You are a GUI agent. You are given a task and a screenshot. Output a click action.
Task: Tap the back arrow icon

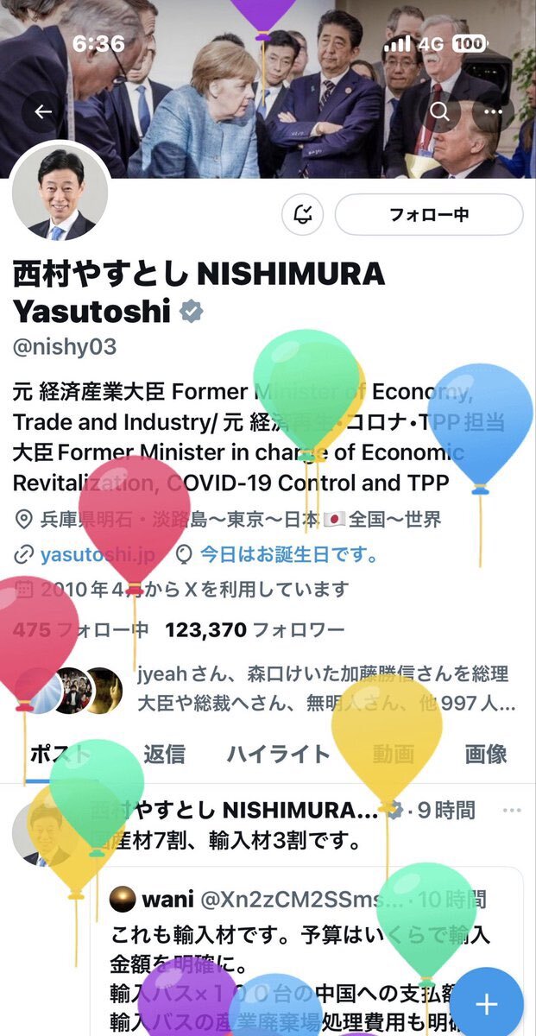point(43,112)
